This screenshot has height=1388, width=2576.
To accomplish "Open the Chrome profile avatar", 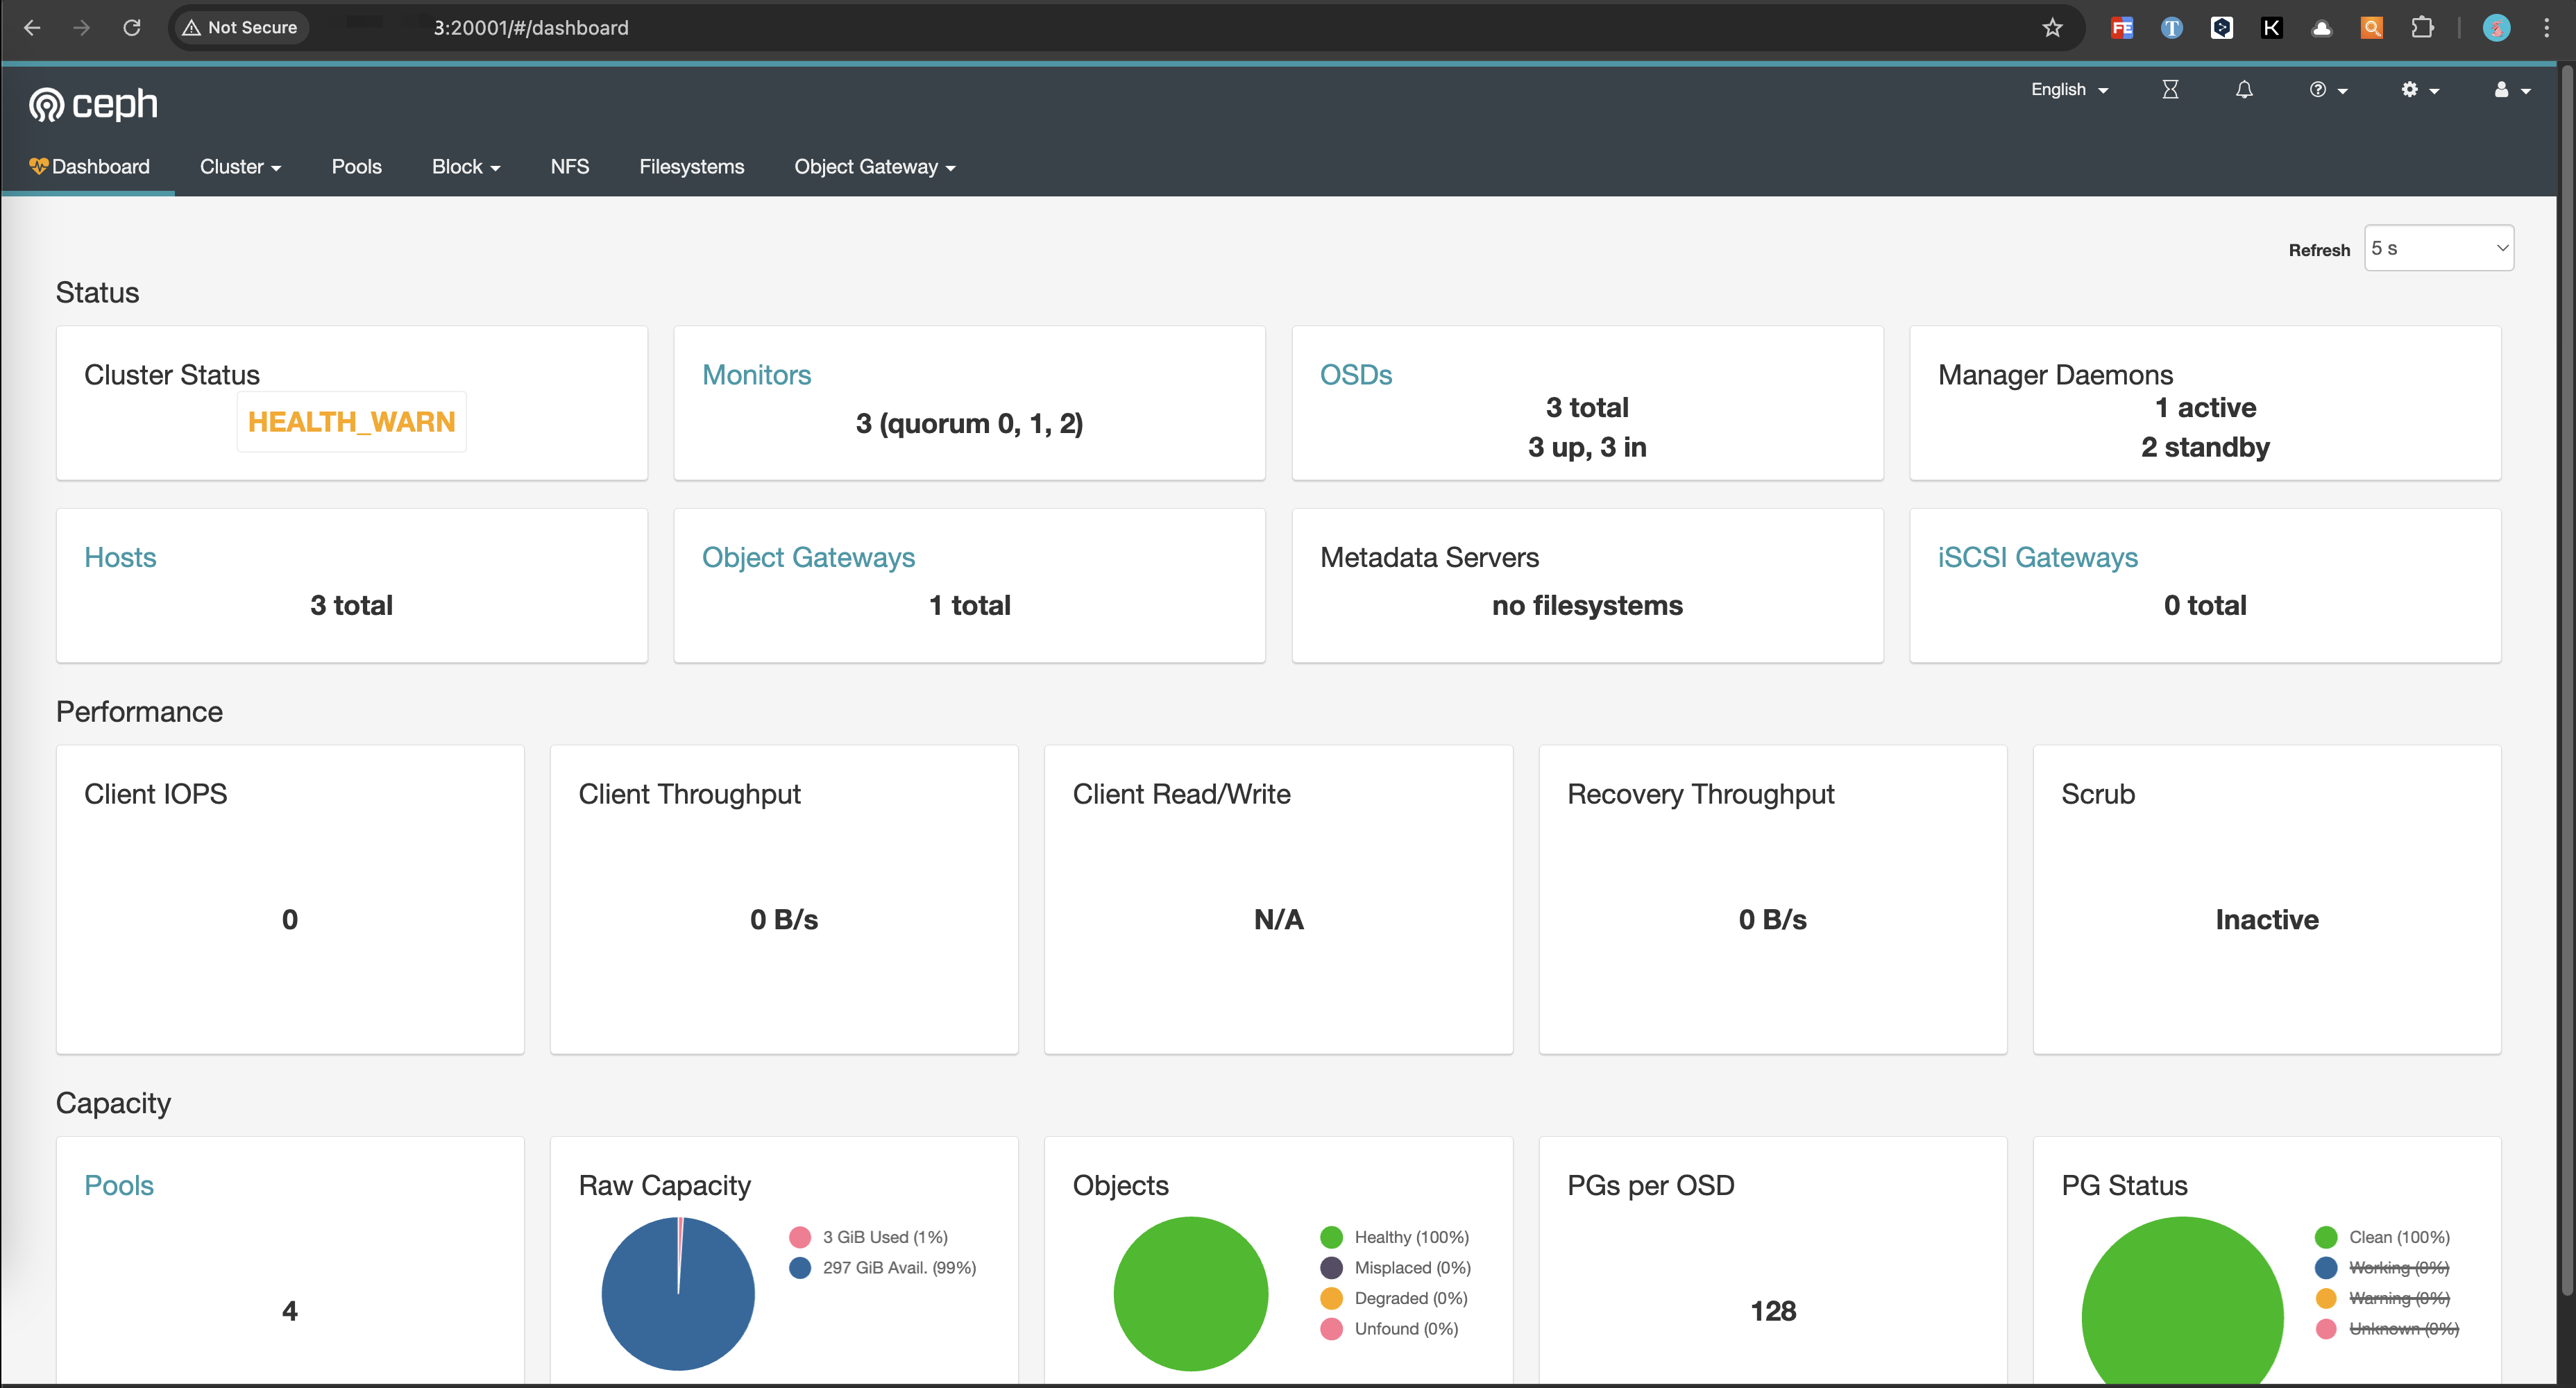I will (x=2497, y=28).
